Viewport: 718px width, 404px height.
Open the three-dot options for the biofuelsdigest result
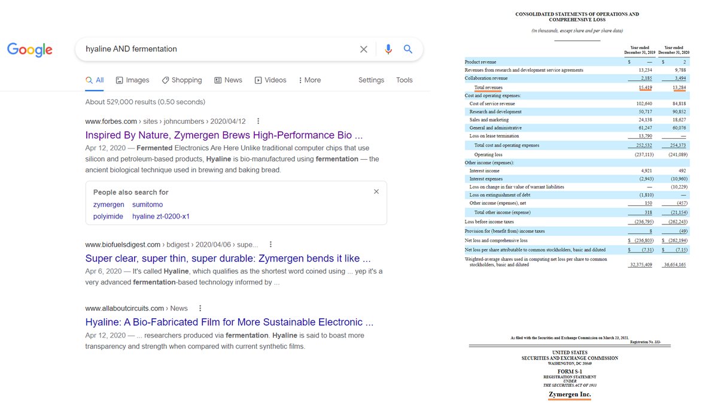[271, 244]
